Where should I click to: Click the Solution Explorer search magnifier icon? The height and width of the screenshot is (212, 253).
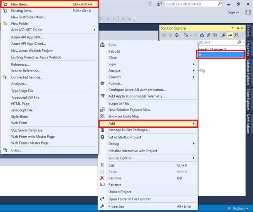(x=239, y=42)
